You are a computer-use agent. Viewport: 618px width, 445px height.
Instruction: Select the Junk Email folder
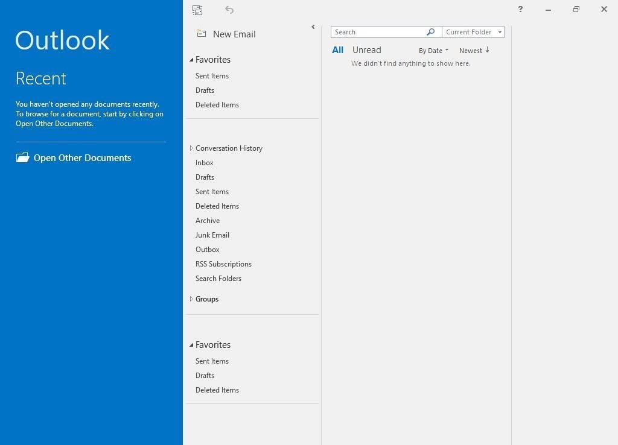[212, 235]
